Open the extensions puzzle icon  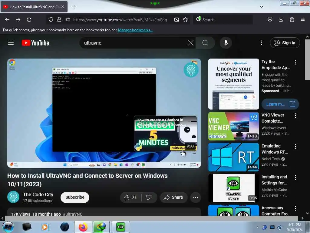point(292,19)
